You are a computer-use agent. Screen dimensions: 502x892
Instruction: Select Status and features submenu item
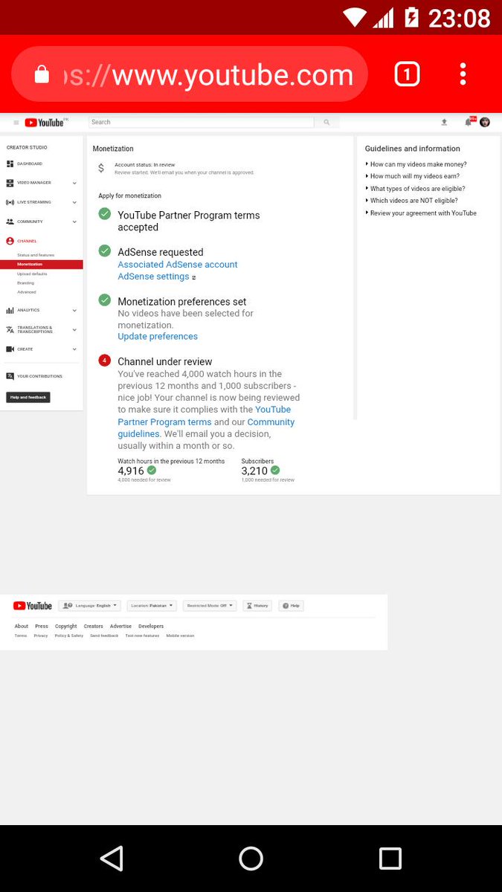[x=36, y=255]
